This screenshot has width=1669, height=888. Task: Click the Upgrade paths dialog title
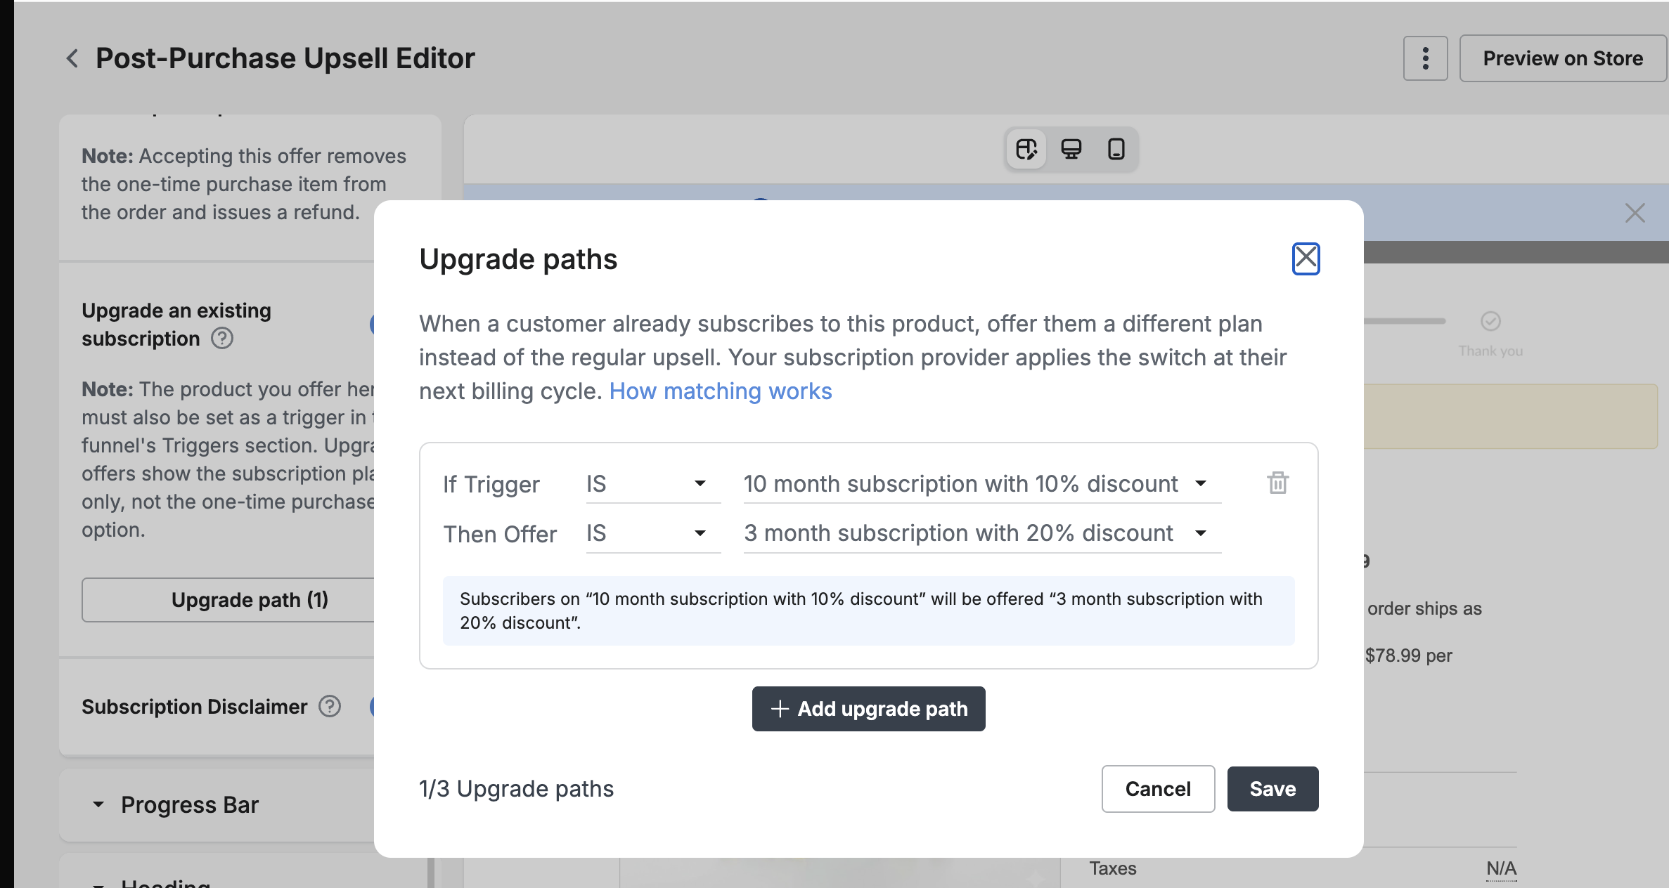click(518, 259)
